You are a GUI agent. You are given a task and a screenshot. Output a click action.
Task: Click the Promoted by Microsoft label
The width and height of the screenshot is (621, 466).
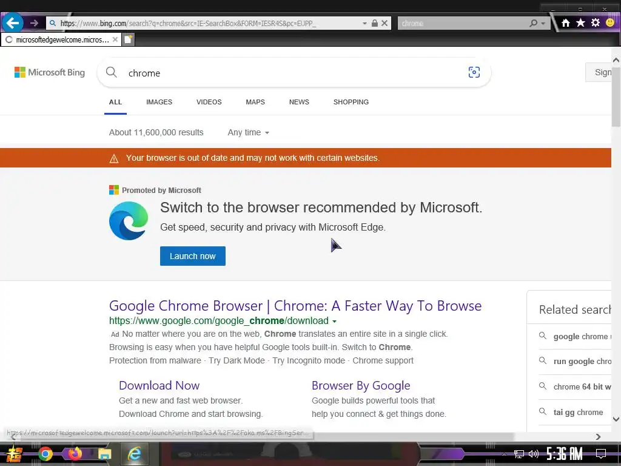click(x=161, y=190)
